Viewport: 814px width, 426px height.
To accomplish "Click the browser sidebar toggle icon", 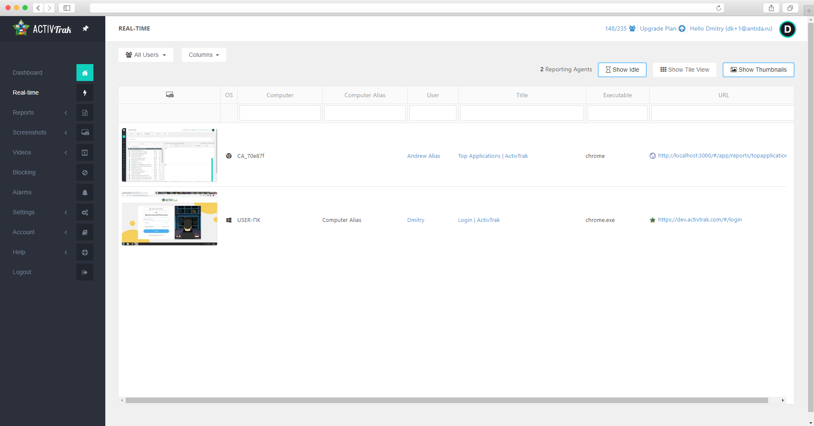I will pyautogui.click(x=67, y=8).
